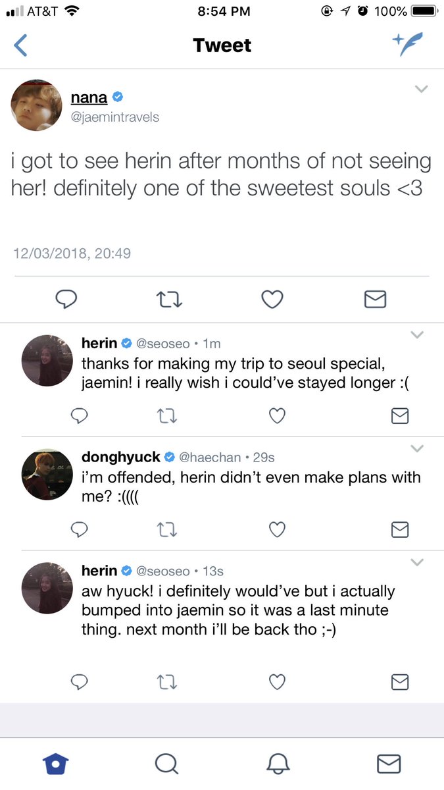The height and width of the screenshot is (790, 444).
Task: Expand options chevron on donghyuck's reply
Action: pyautogui.click(x=416, y=449)
